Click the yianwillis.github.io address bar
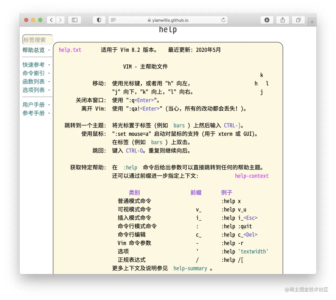 pyautogui.click(x=168, y=20)
